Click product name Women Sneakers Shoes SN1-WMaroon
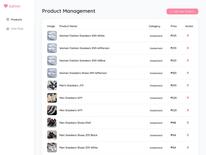The height and width of the screenshot is (155, 206). 83,73
